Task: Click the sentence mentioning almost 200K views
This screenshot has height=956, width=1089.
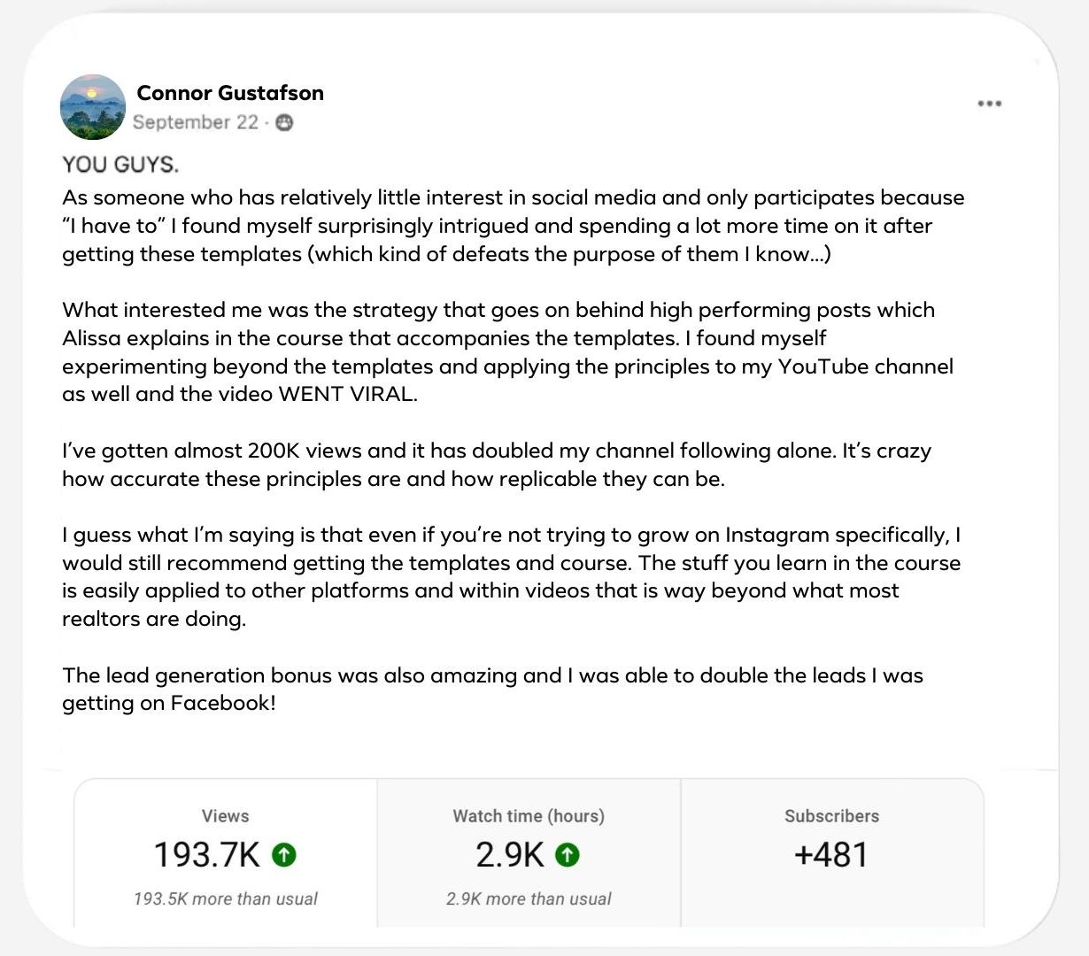Action: coord(496,451)
